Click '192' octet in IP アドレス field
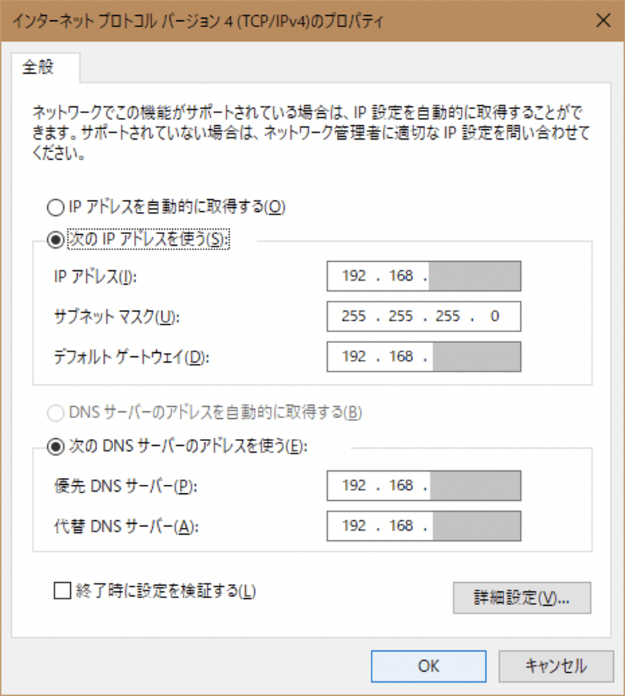 tap(353, 276)
